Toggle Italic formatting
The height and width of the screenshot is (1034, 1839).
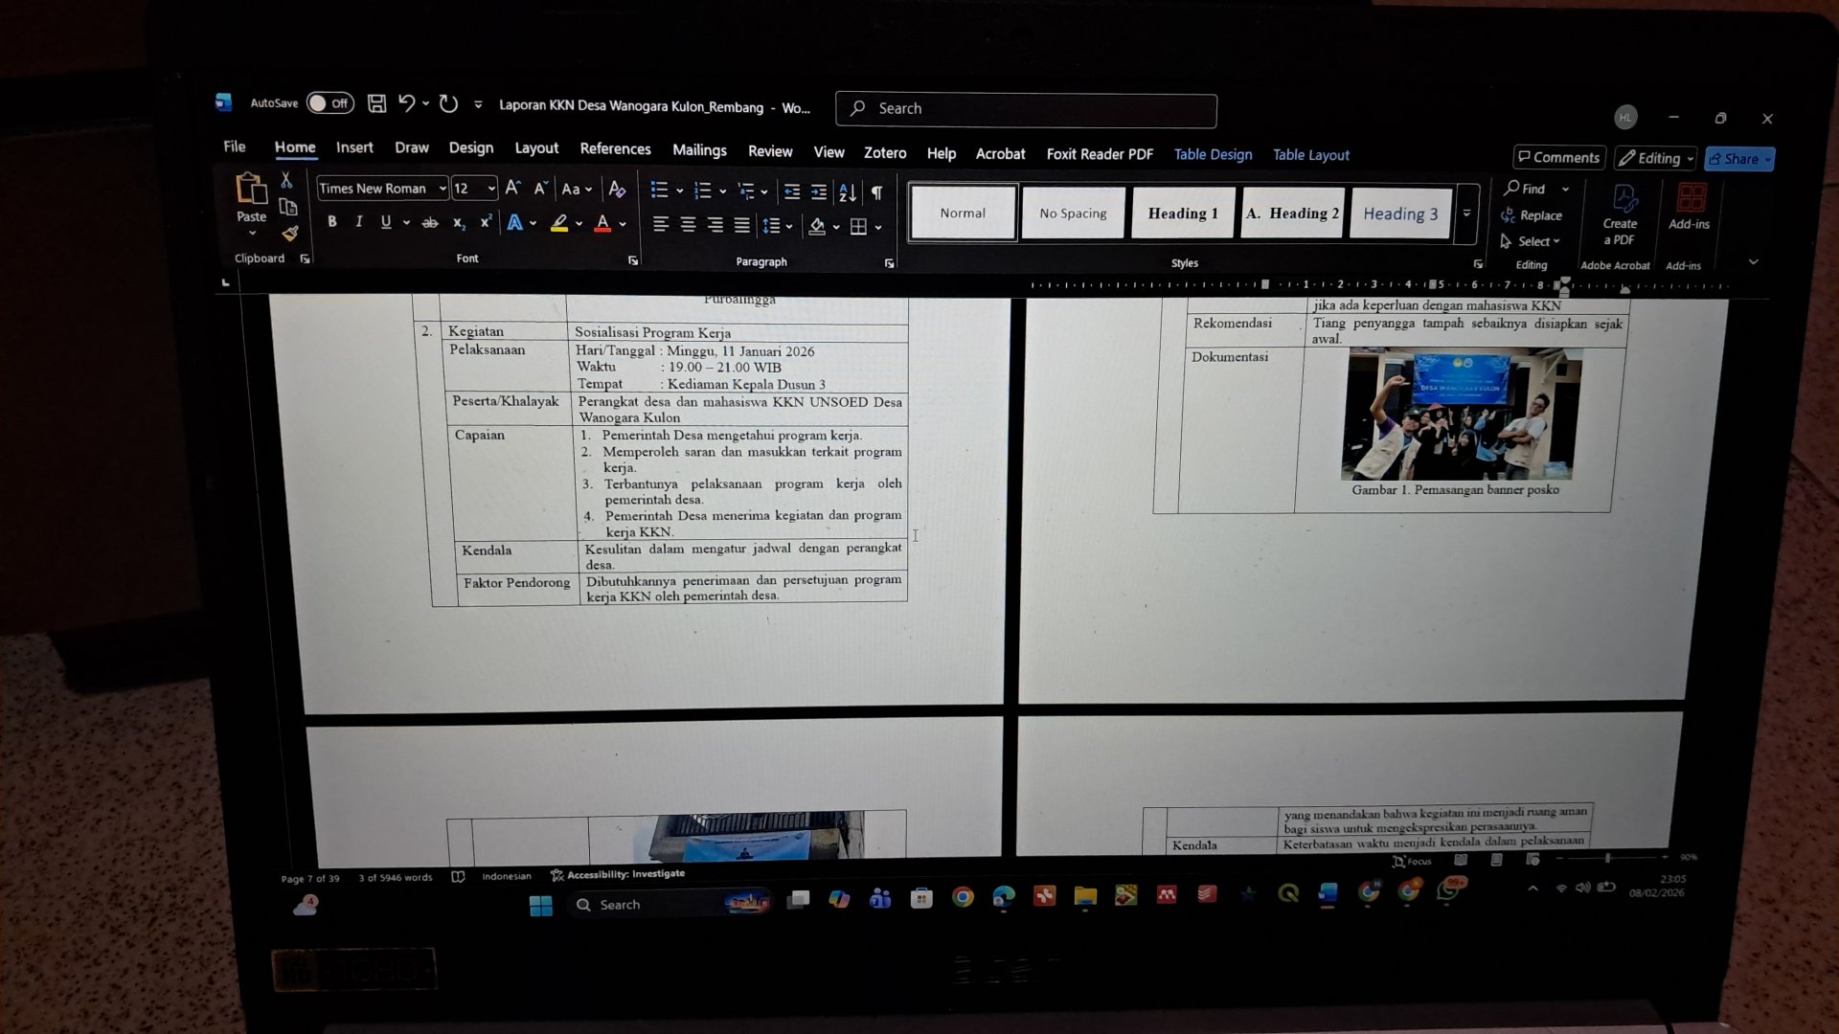coord(358,222)
